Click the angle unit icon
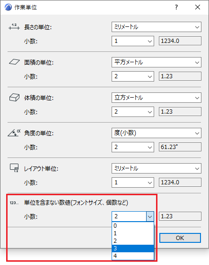Image resolution: width=209 pixels, height=265 pixels. click(14, 133)
